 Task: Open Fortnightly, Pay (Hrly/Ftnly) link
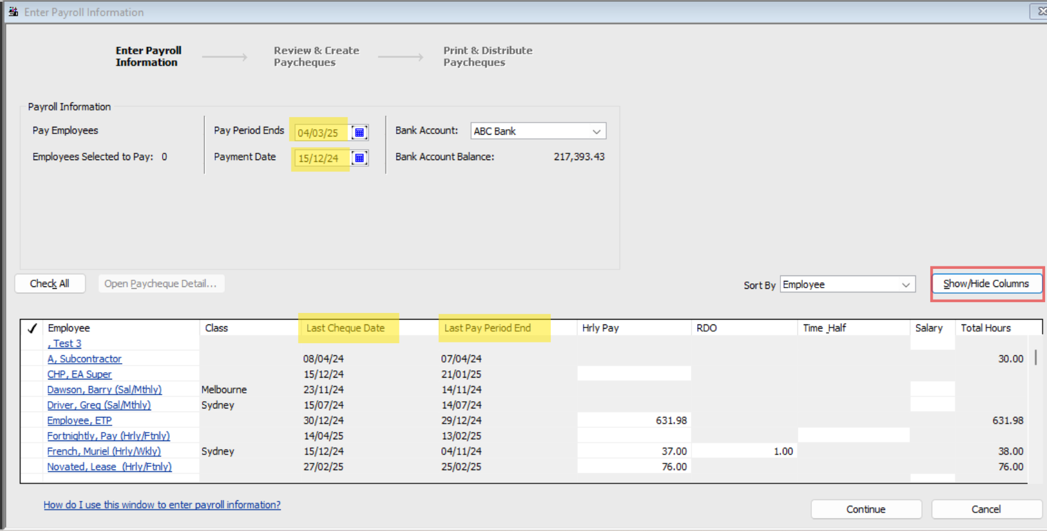pyautogui.click(x=108, y=436)
